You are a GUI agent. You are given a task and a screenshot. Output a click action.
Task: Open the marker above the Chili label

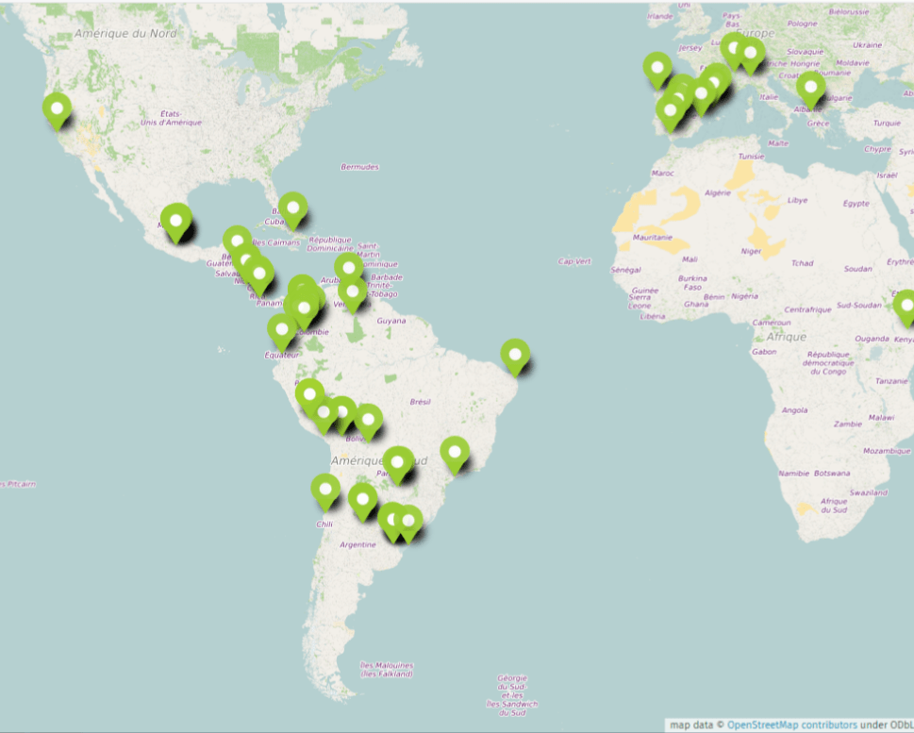[x=325, y=491]
